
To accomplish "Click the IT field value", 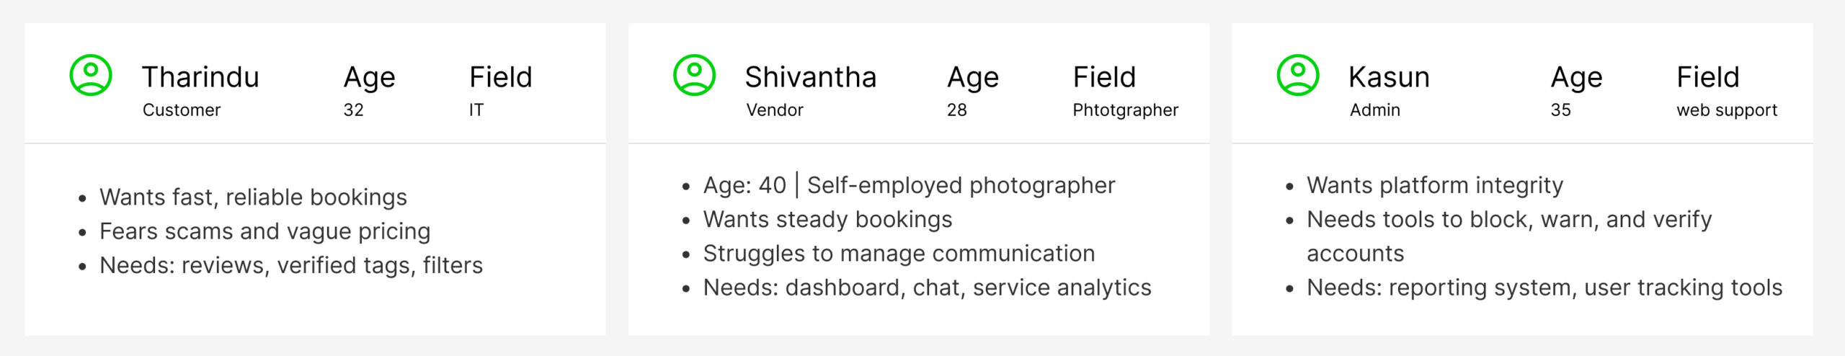I will click(x=476, y=110).
